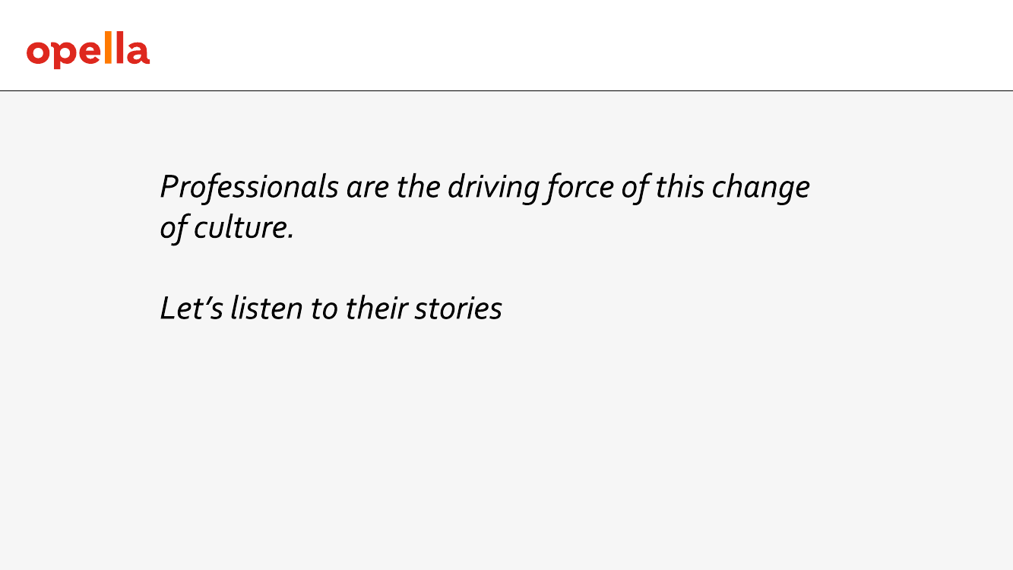Click the orange letter in opella logo
1013x570 pixels.
[x=109, y=49]
